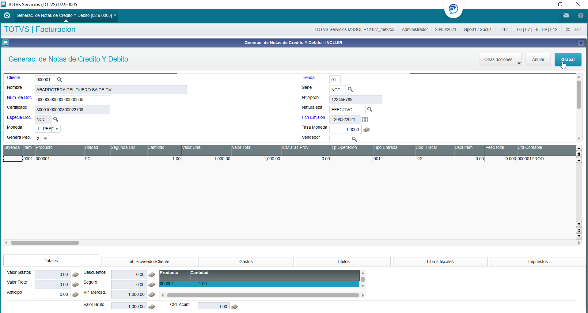Open Serie search magnifier icon

(x=350, y=89)
